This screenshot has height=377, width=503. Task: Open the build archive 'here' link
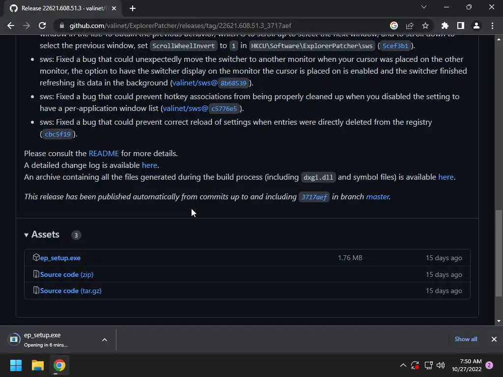click(446, 177)
